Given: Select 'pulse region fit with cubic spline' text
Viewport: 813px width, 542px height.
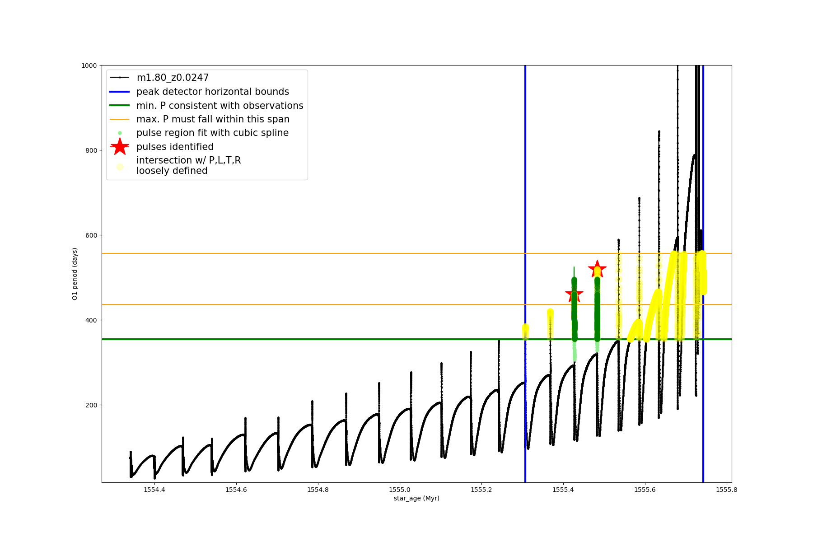Looking at the screenshot, I should [x=212, y=133].
